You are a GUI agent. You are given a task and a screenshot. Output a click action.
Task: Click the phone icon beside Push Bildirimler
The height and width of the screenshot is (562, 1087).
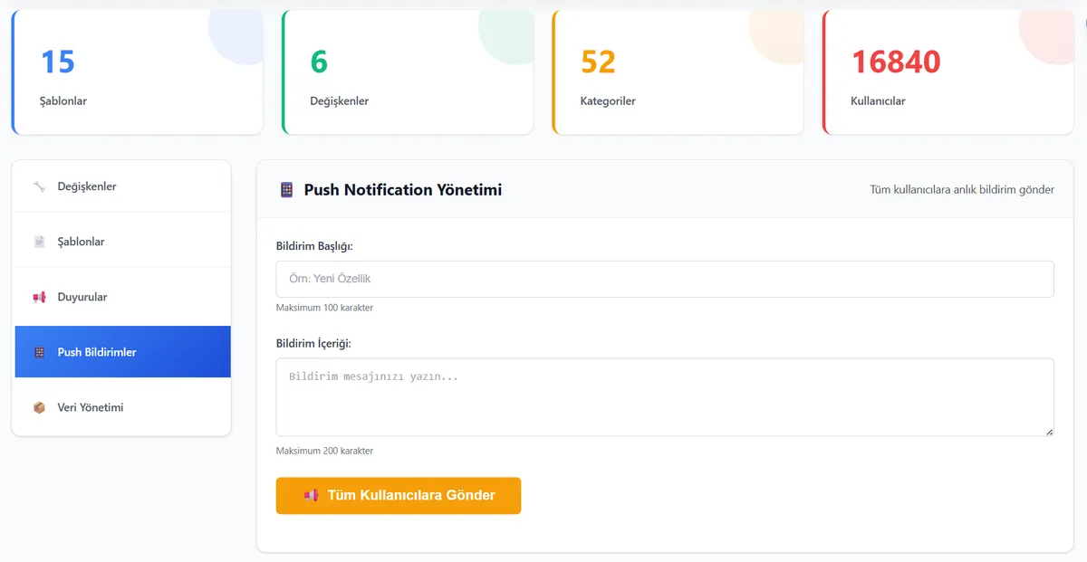(39, 352)
